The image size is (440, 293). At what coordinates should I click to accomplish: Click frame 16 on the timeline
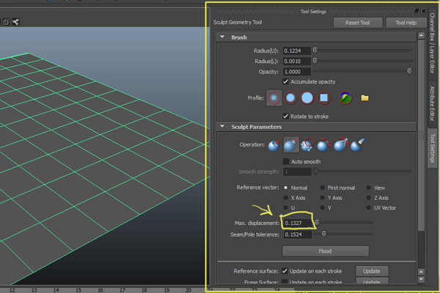coord(100,290)
